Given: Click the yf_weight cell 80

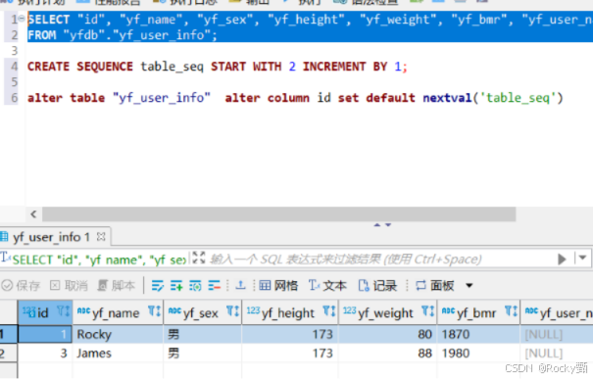Looking at the screenshot, I should 387,334.
